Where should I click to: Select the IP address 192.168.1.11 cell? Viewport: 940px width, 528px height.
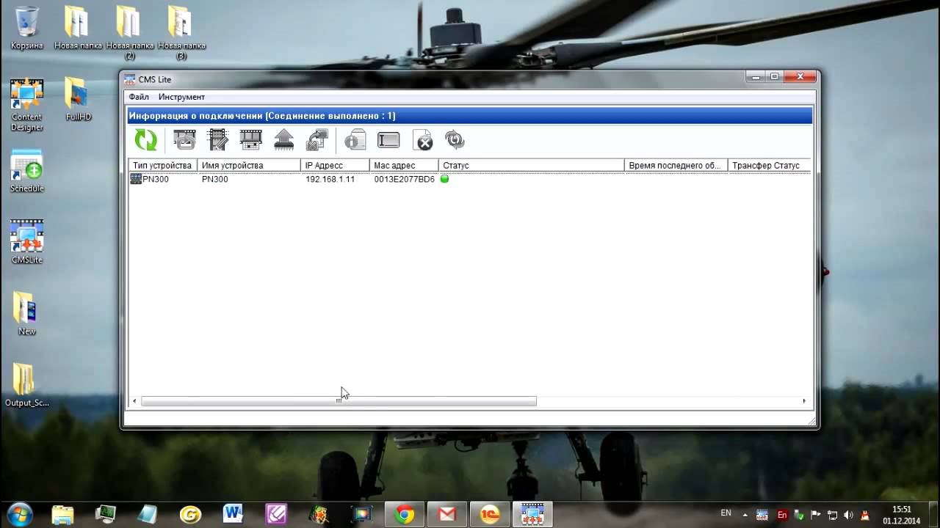(x=330, y=179)
